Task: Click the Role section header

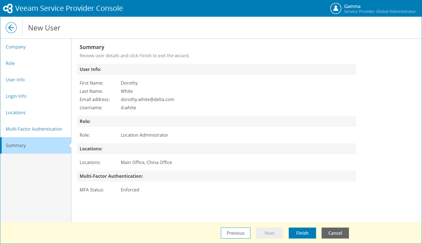Action: 216,121
